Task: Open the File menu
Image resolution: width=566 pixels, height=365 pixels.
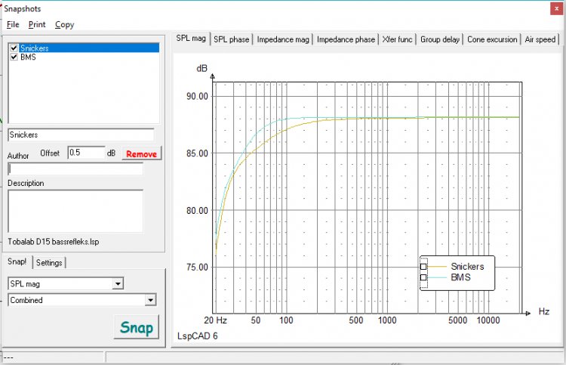Action: tap(13, 24)
